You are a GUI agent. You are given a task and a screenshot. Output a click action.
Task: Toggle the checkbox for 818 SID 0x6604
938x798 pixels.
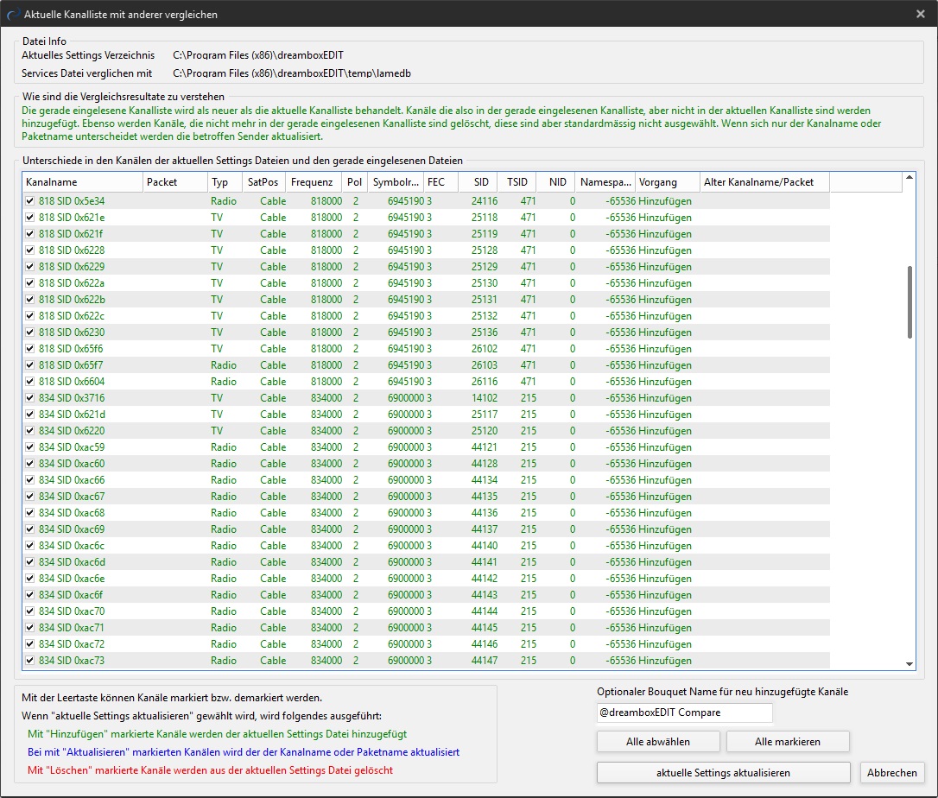pyautogui.click(x=30, y=382)
